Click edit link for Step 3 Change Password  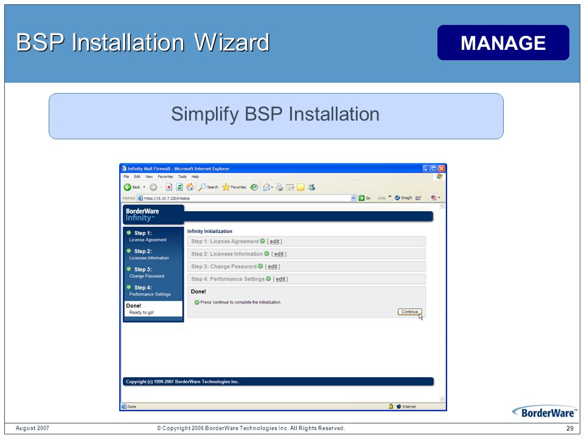point(273,266)
